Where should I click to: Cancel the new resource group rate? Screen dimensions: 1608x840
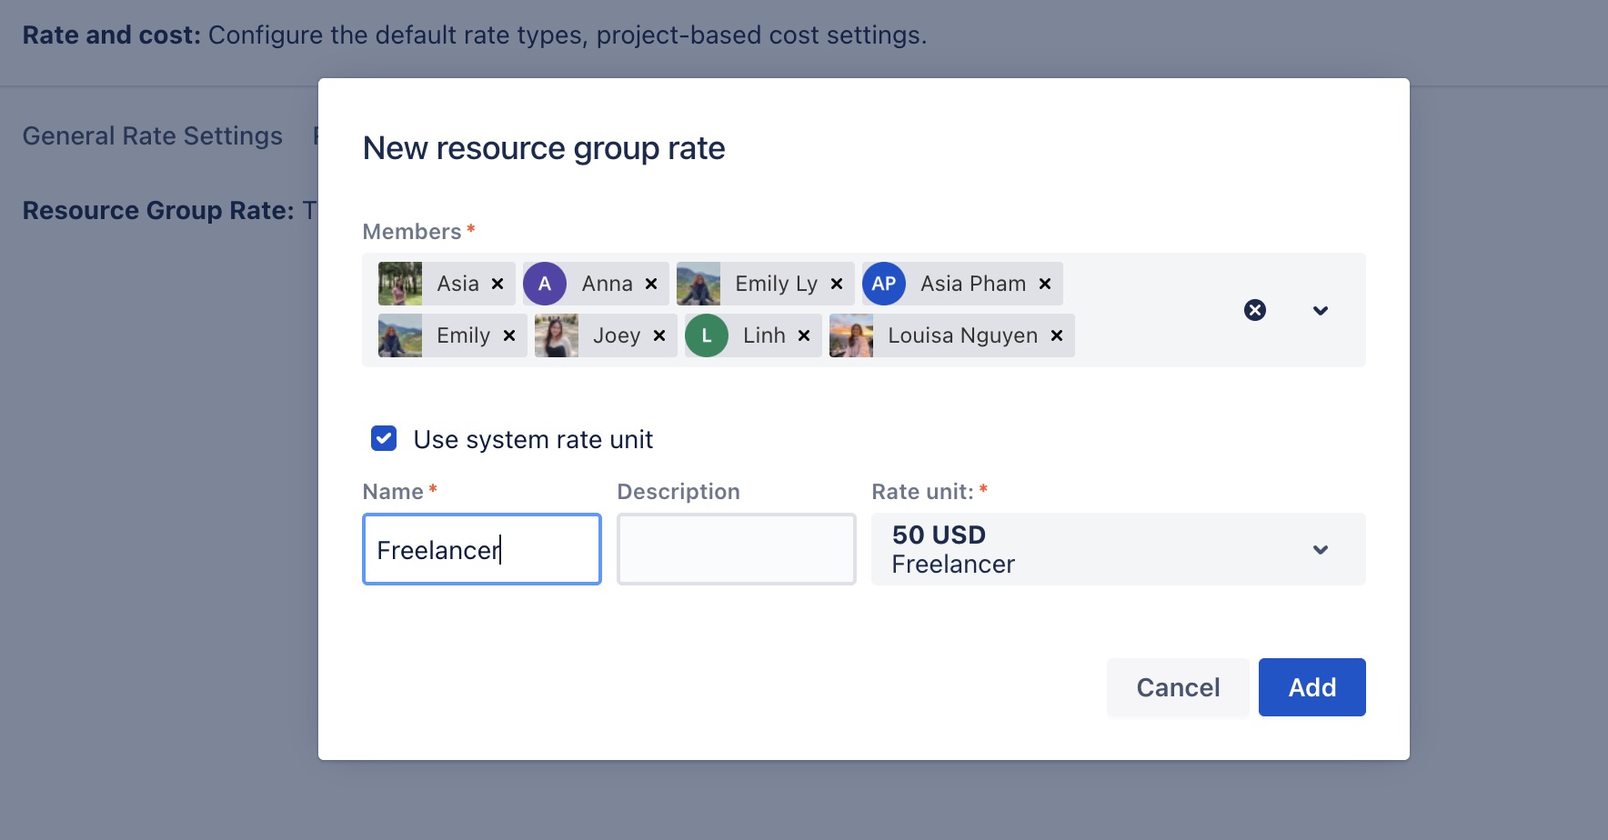(1178, 687)
